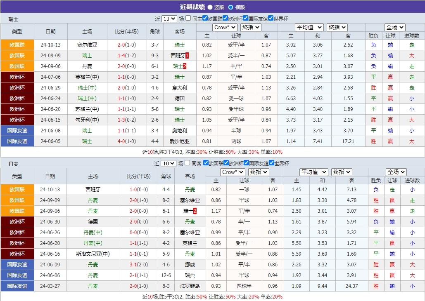
Task: Enable the 同主 checkbox in Switzerland section
Action: [188, 18]
